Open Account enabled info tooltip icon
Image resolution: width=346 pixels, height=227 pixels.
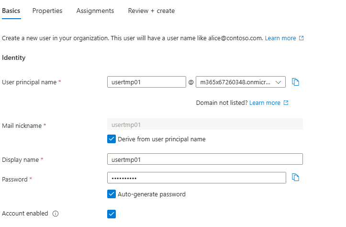(x=56, y=214)
